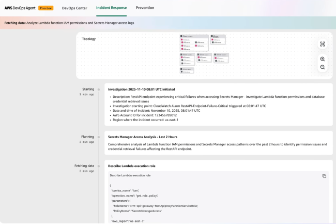Click the AWS DevOps Agent title

pyautogui.click(x=19, y=8)
